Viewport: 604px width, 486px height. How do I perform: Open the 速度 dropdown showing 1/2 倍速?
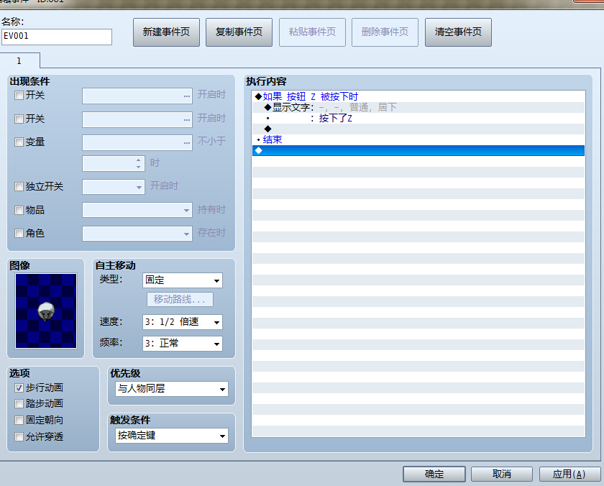click(x=183, y=322)
